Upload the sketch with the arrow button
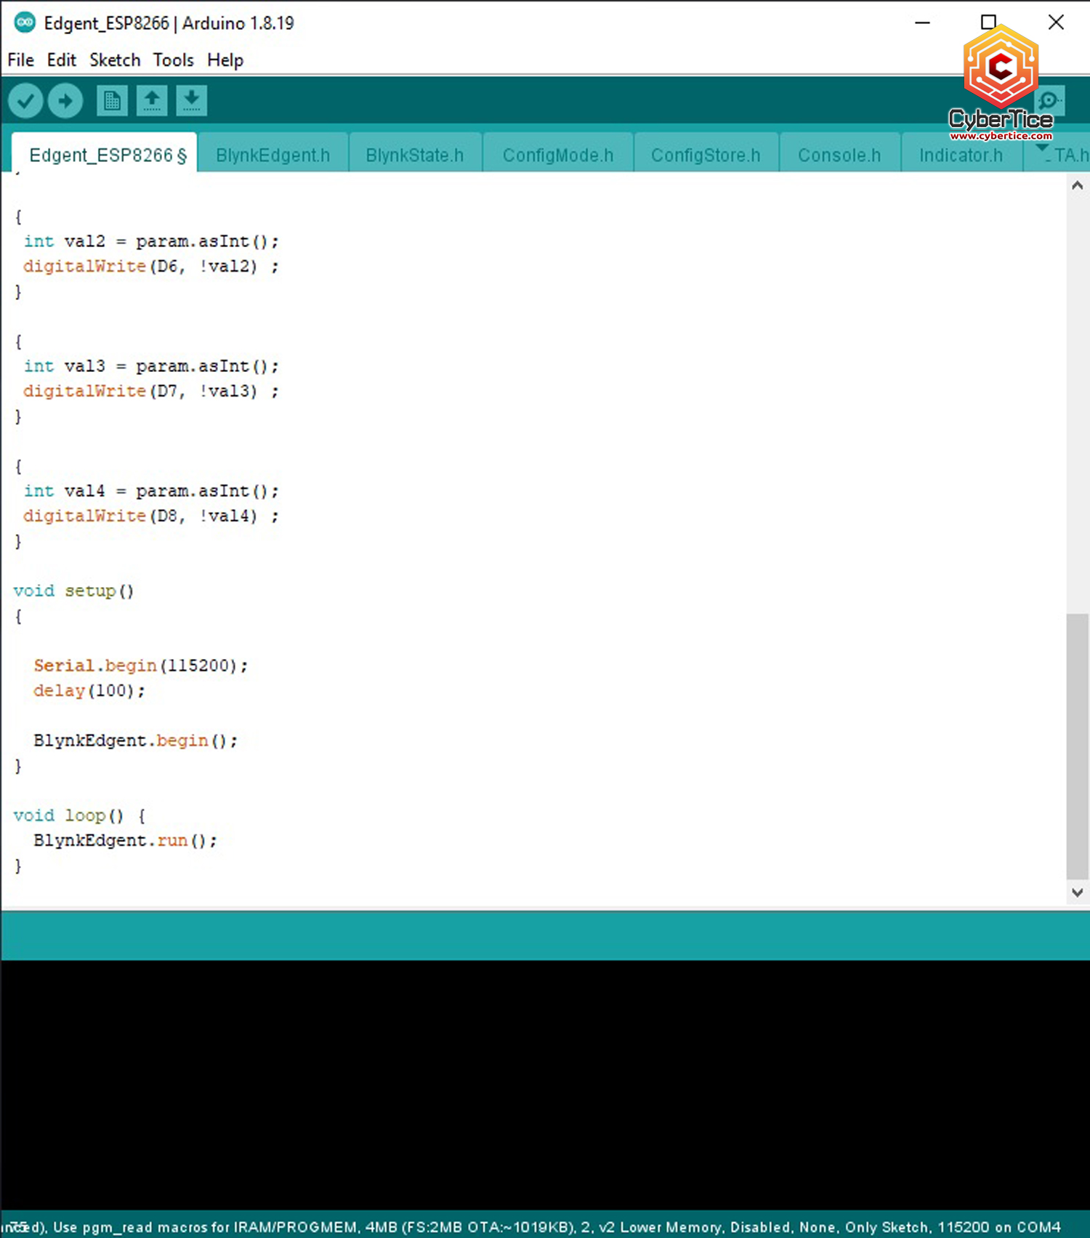Screen dimensions: 1090x1238 (x=65, y=101)
